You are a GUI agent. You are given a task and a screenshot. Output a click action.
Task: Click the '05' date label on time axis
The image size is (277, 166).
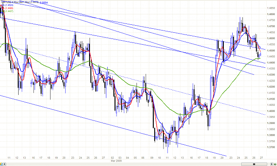[135, 158]
